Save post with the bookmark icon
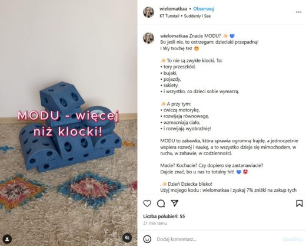The width and height of the screenshot is (306, 246). [x=300, y=204]
